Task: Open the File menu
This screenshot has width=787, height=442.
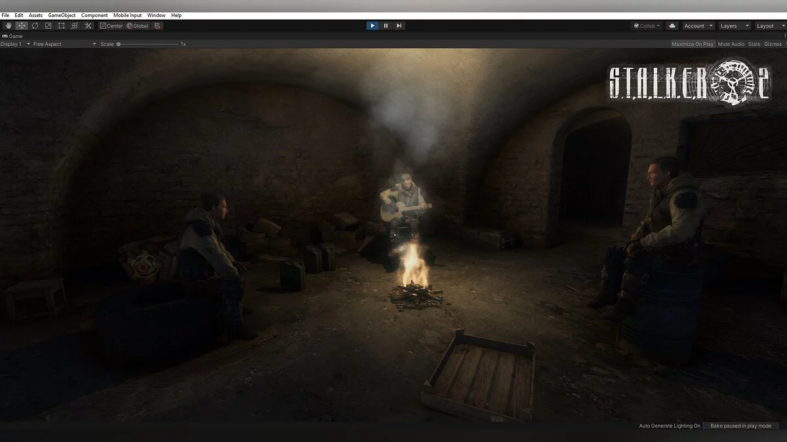Action: (5, 15)
